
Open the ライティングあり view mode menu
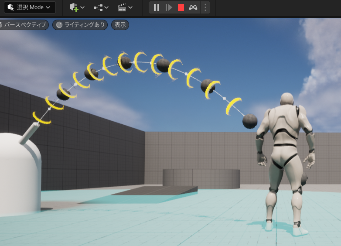[x=80, y=25]
